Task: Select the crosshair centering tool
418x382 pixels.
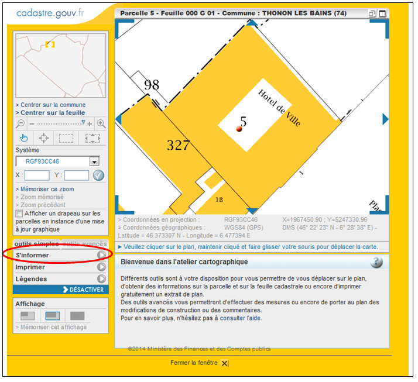Action: (43, 138)
